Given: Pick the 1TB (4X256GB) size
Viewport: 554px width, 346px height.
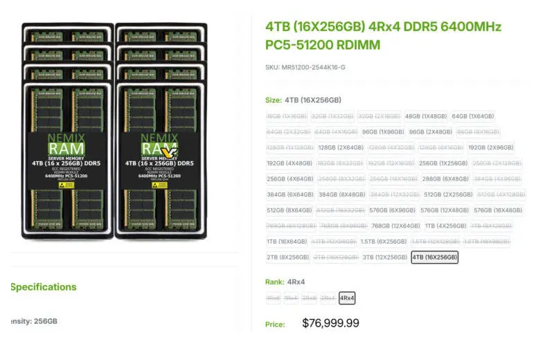Looking at the screenshot, I should tap(445, 226).
